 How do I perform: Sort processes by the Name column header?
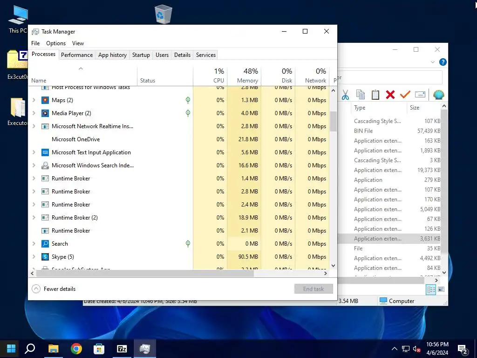[x=83, y=76]
